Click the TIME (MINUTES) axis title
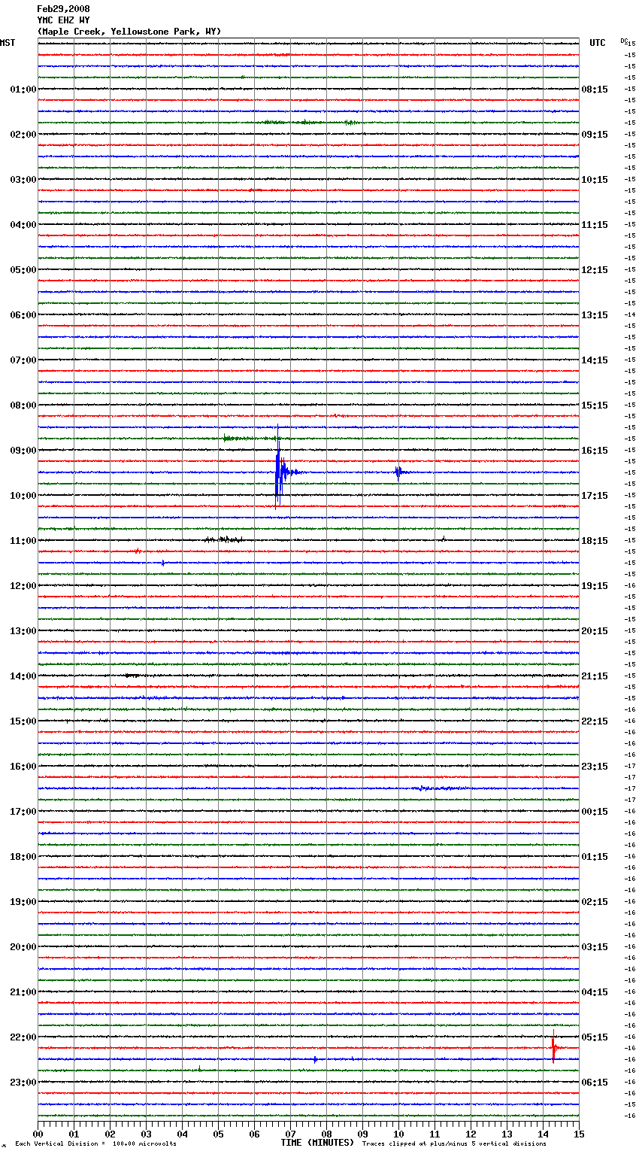Viewport: 639px width, 1154px height. (317, 1143)
